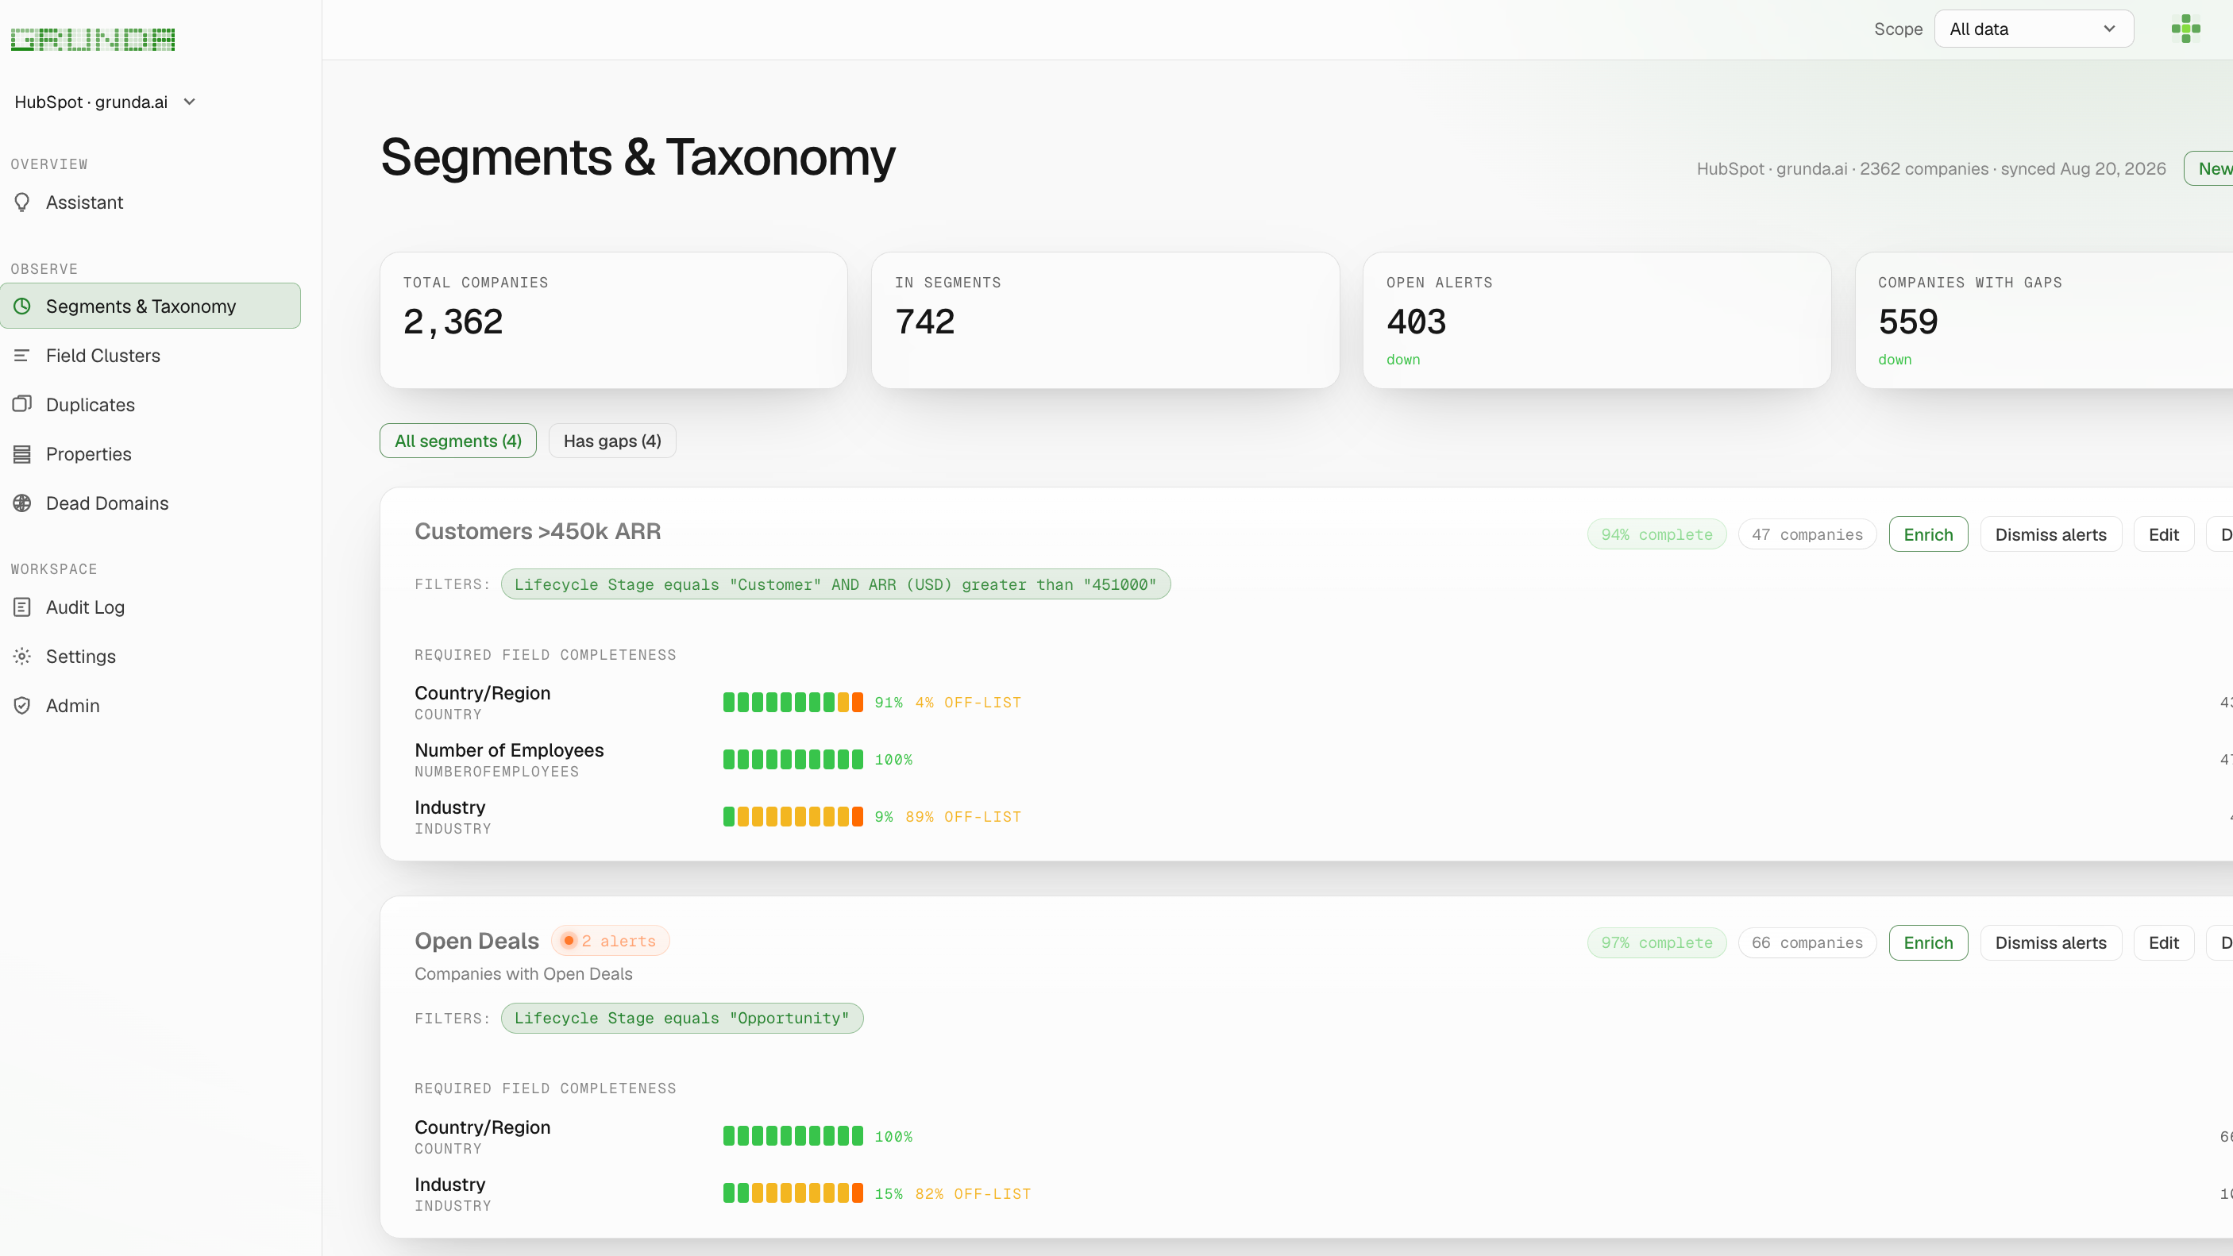Click the 2 alerts badge on Open Deals
Image resolution: width=2233 pixels, height=1256 pixels.
tap(610, 941)
